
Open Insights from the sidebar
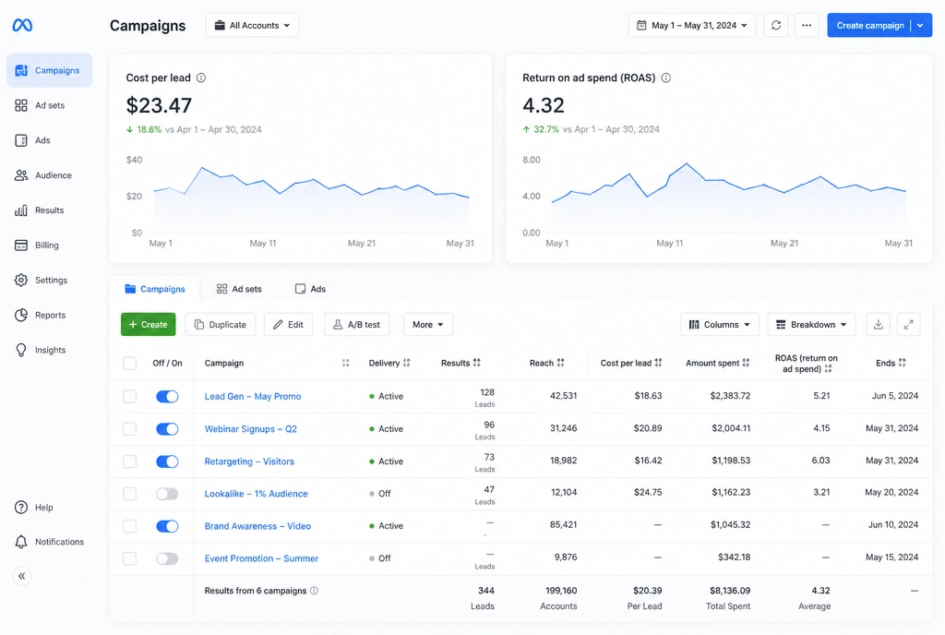(x=50, y=350)
